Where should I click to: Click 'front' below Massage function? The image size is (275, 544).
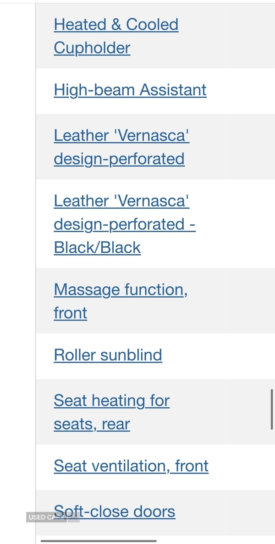pyautogui.click(x=70, y=313)
